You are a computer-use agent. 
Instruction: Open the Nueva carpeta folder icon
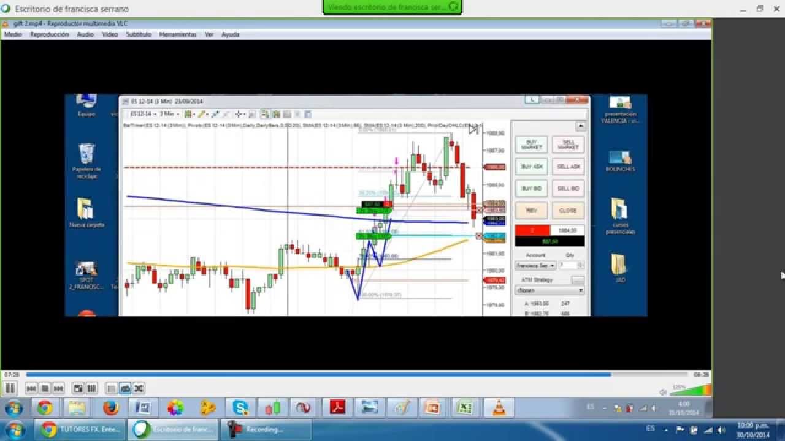coord(86,213)
